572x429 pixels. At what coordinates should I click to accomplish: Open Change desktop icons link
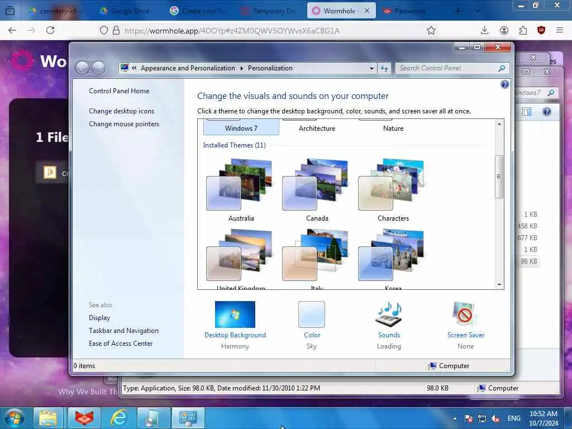tap(121, 111)
